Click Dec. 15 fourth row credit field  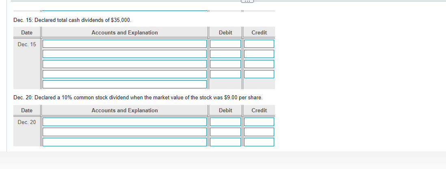[x=259, y=74]
